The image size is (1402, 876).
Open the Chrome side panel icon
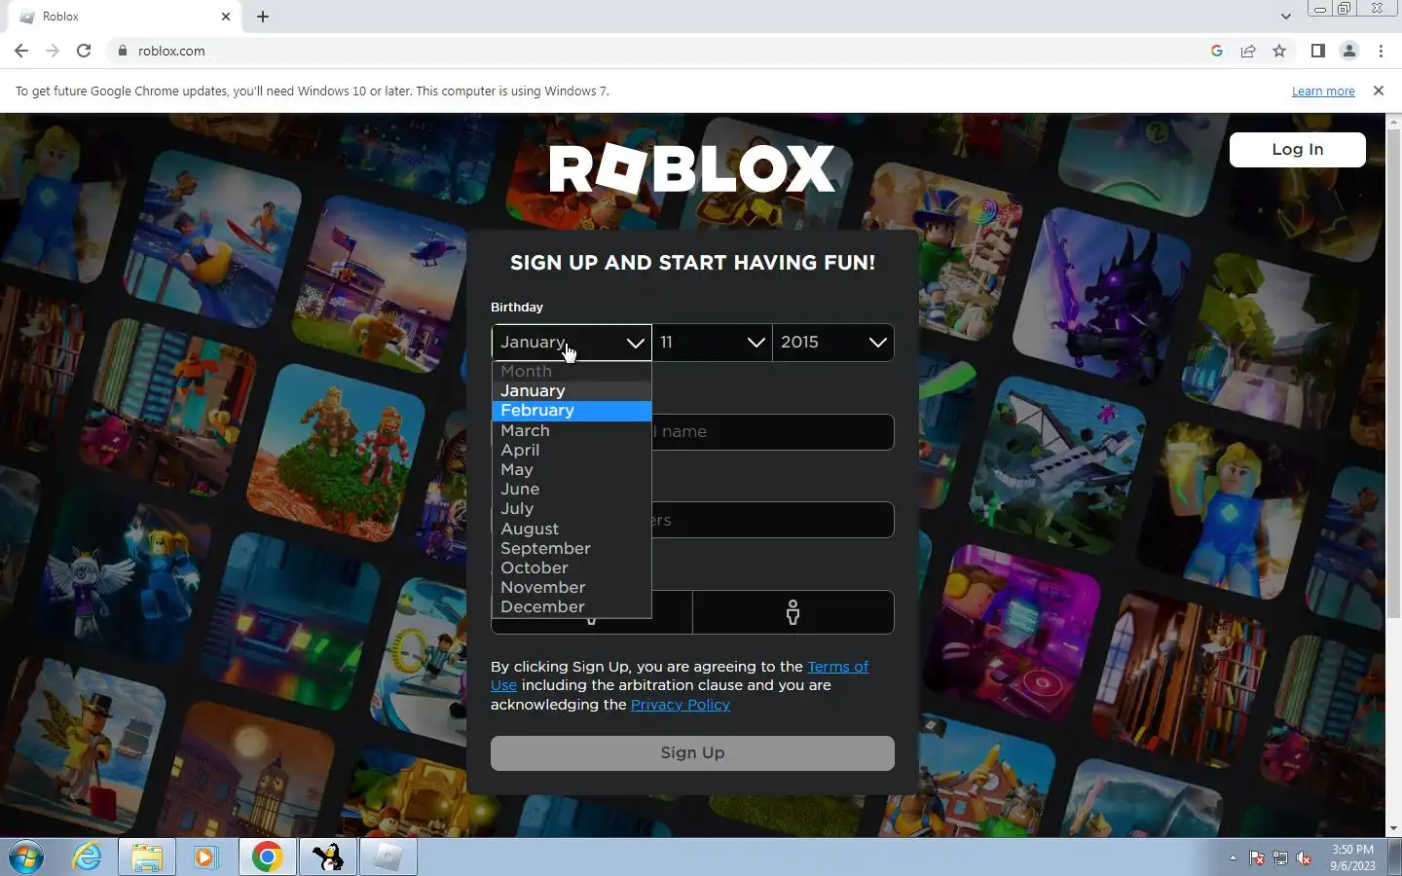click(1317, 51)
